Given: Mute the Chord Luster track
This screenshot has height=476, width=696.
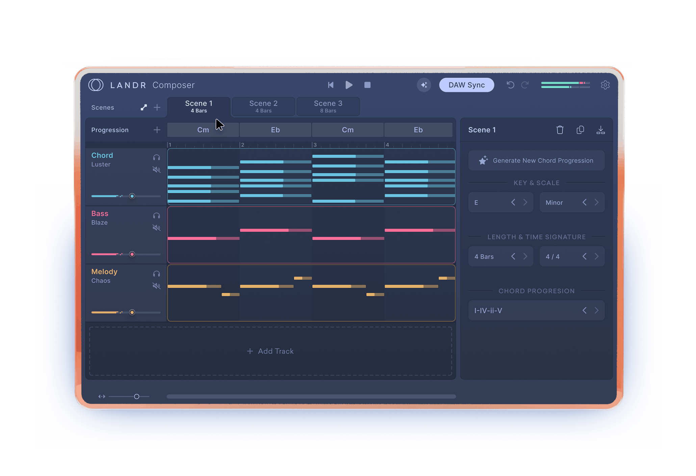Looking at the screenshot, I should point(157,169).
